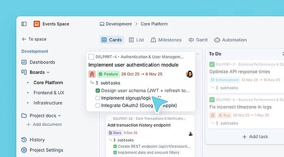This screenshot has width=284, height=157.
Task: Toggle completed checkbox on DVLPMNT-6 card
Action: (x=212, y=99)
